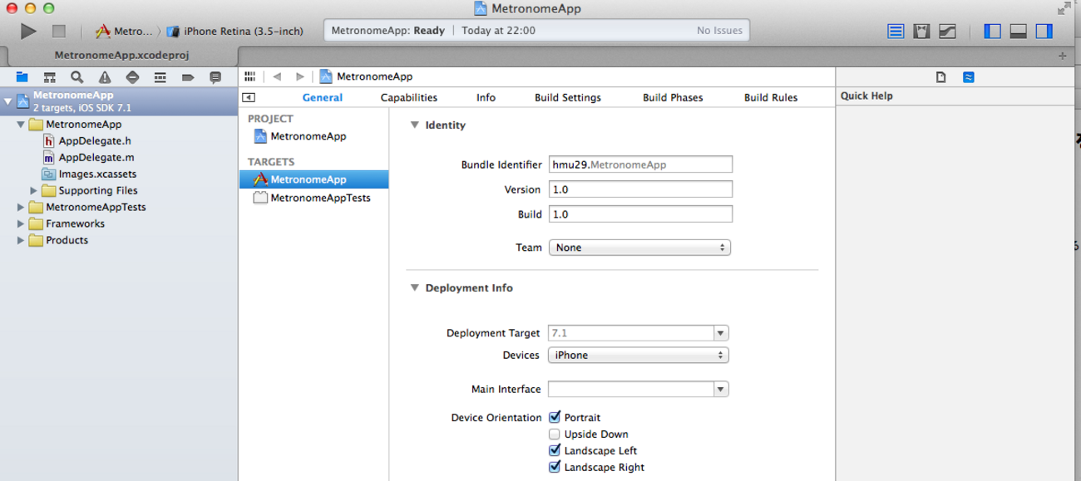
Task: Open the Capabilities tab
Action: [x=408, y=97]
